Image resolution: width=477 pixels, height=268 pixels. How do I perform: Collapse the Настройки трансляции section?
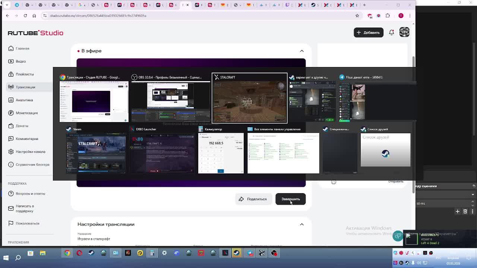tap(302, 224)
